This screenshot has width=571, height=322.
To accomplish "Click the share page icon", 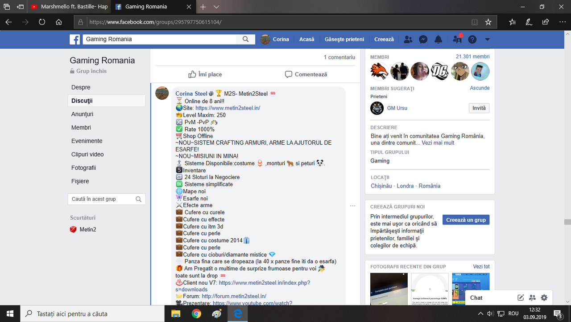I will coord(545,22).
